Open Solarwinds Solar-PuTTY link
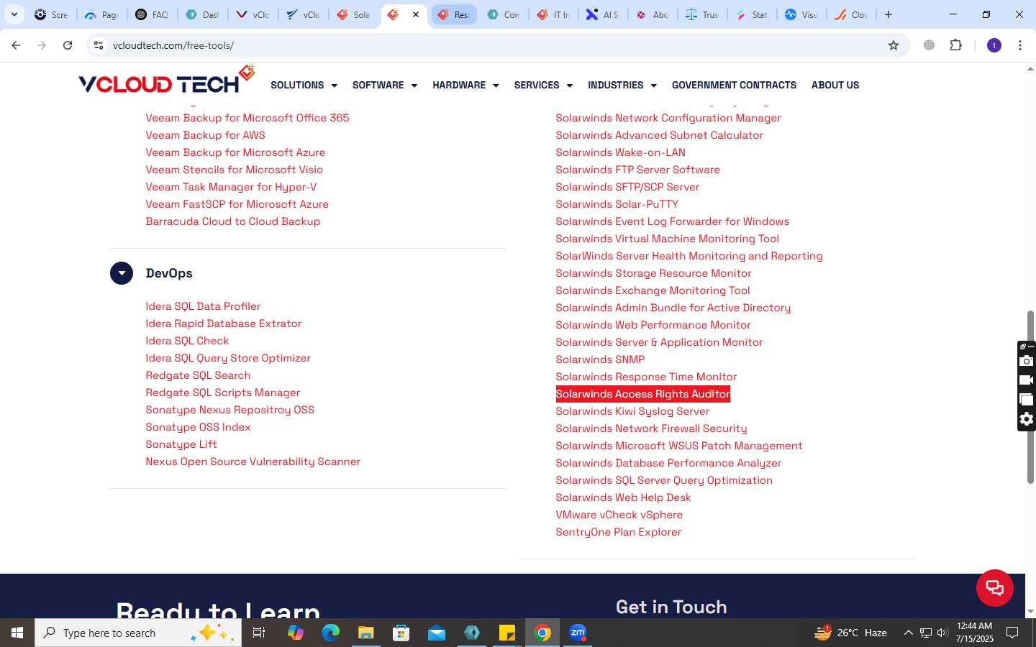The image size is (1036, 647). coord(617,204)
